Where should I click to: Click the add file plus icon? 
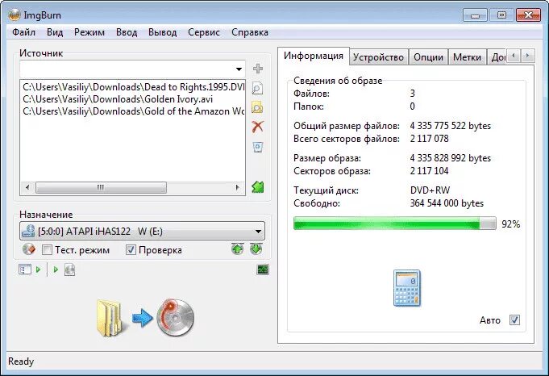click(258, 69)
